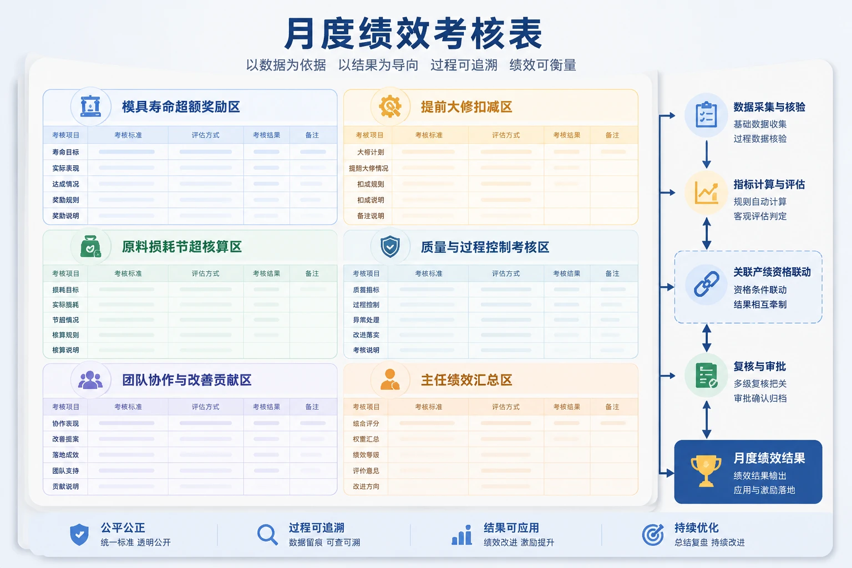This screenshot has width=852, height=568.
Task: Click the 损耗目标 row label
Action: pos(65,290)
